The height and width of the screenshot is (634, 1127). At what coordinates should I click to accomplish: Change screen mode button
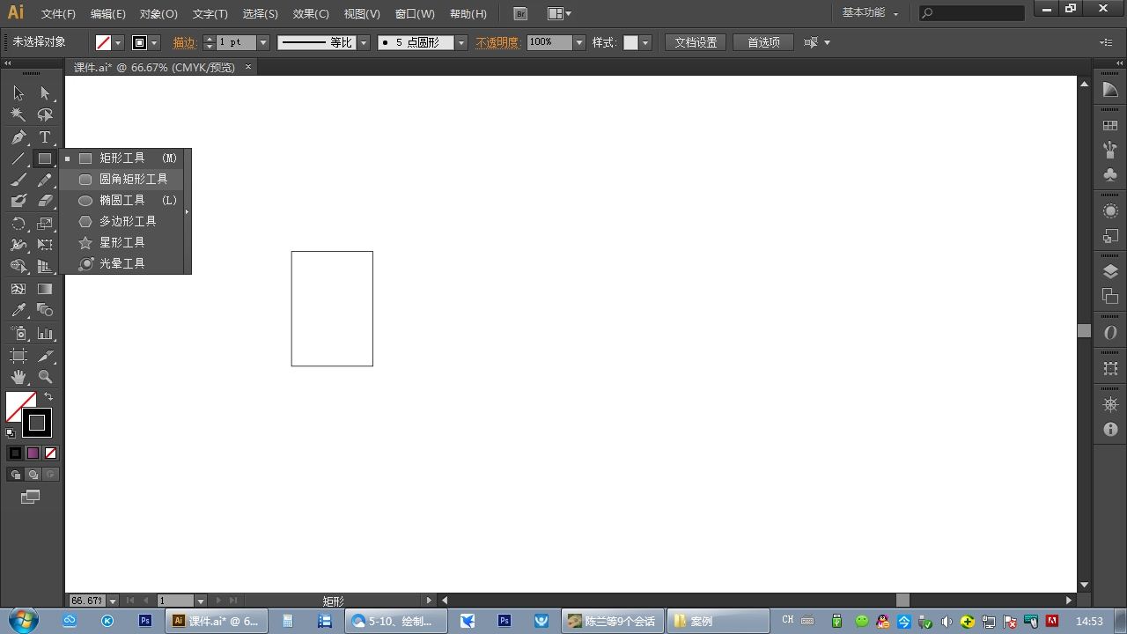tap(31, 497)
